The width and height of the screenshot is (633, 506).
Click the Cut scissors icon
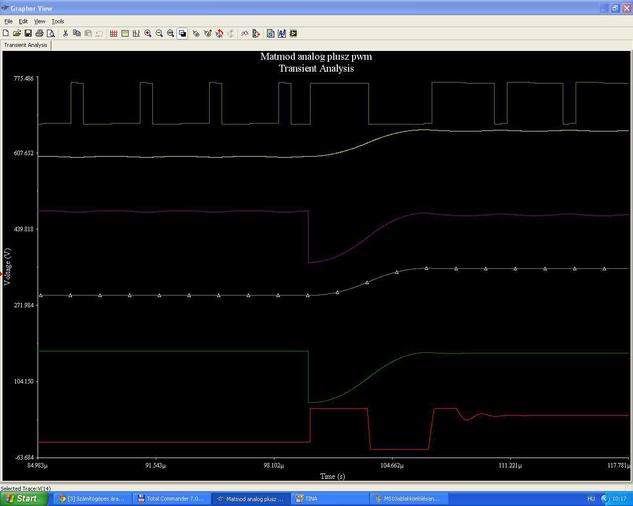coord(65,33)
